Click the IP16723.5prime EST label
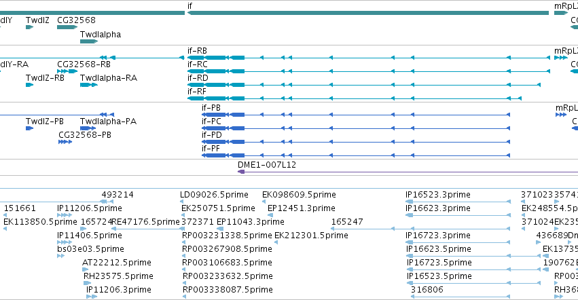Screen dimensions: 578x300 439,263
